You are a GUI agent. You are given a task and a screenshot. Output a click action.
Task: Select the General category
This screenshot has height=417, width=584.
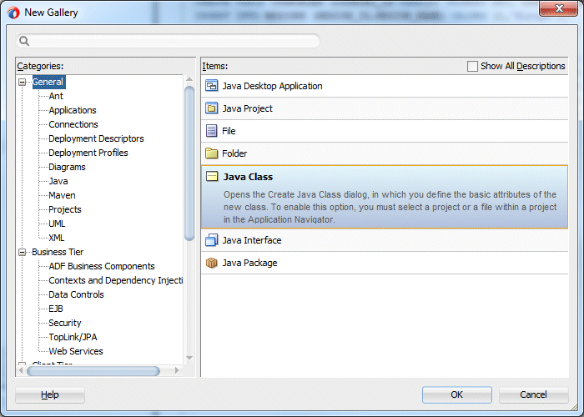pyautogui.click(x=48, y=82)
